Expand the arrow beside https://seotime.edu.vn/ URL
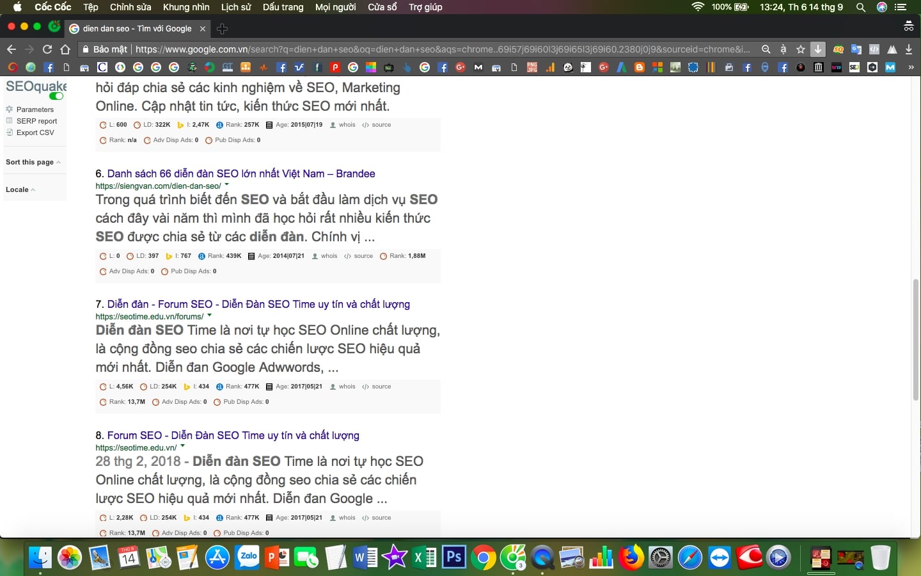921x576 pixels. coord(182,447)
